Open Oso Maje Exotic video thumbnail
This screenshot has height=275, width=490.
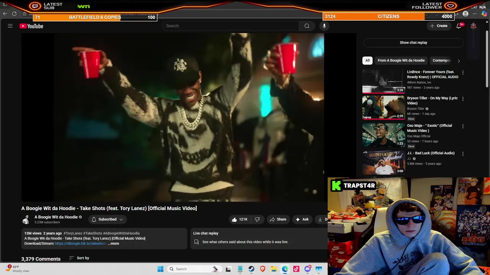pyautogui.click(x=383, y=135)
